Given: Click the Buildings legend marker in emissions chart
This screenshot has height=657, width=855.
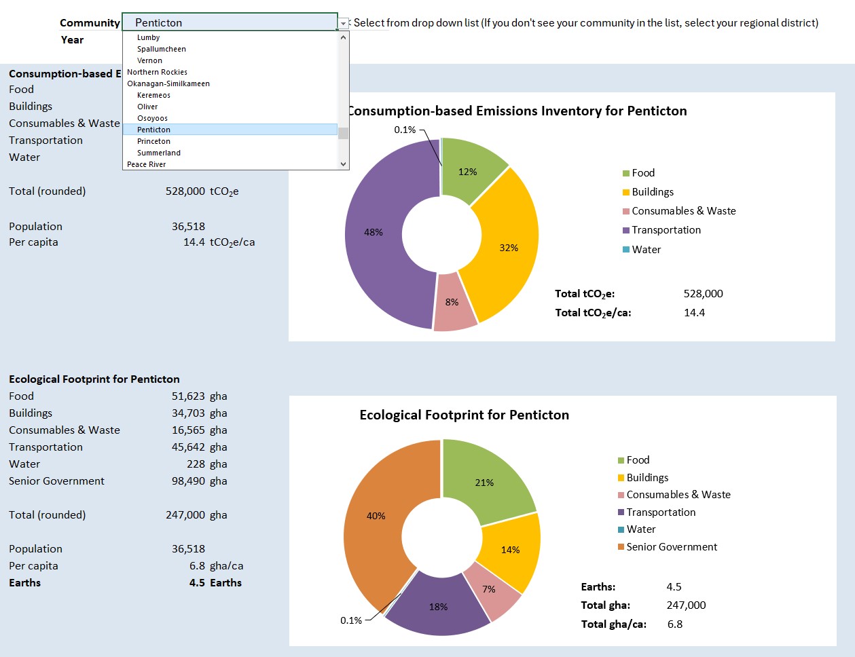Looking at the screenshot, I should [x=626, y=193].
